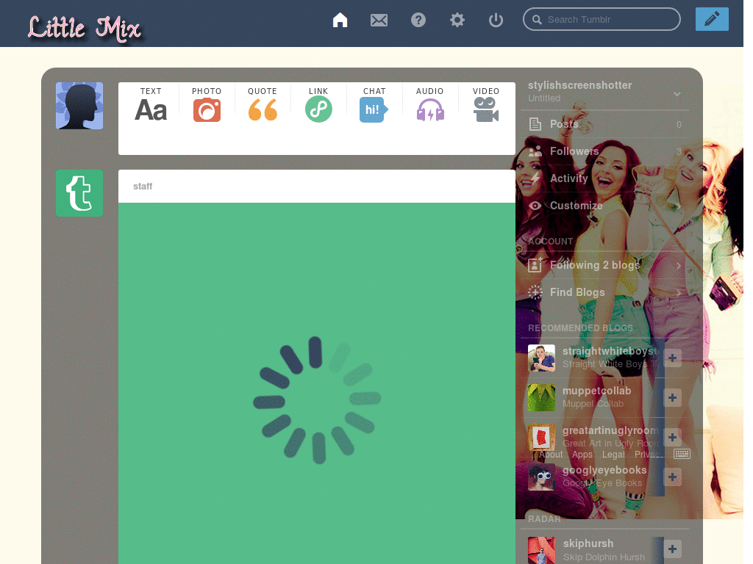Follow greatartinuglyrooms with plus button
This screenshot has width=753, height=564.
coord(672,437)
